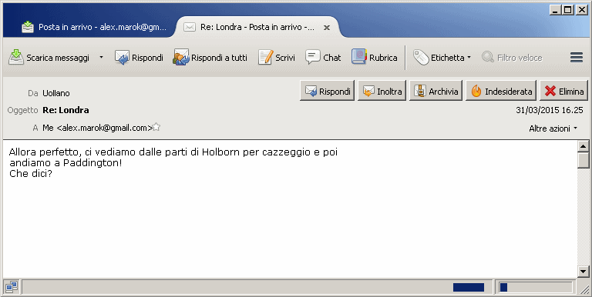The height and width of the screenshot is (297, 592).
Task: Click sender name Uollano
Action: click(55, 93)
